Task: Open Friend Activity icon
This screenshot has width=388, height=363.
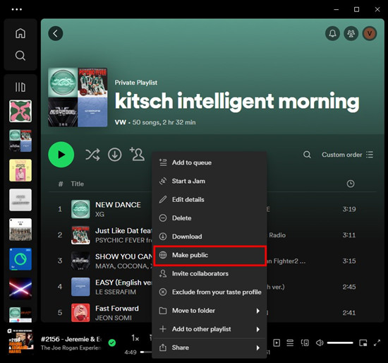Action: (351, 33)
